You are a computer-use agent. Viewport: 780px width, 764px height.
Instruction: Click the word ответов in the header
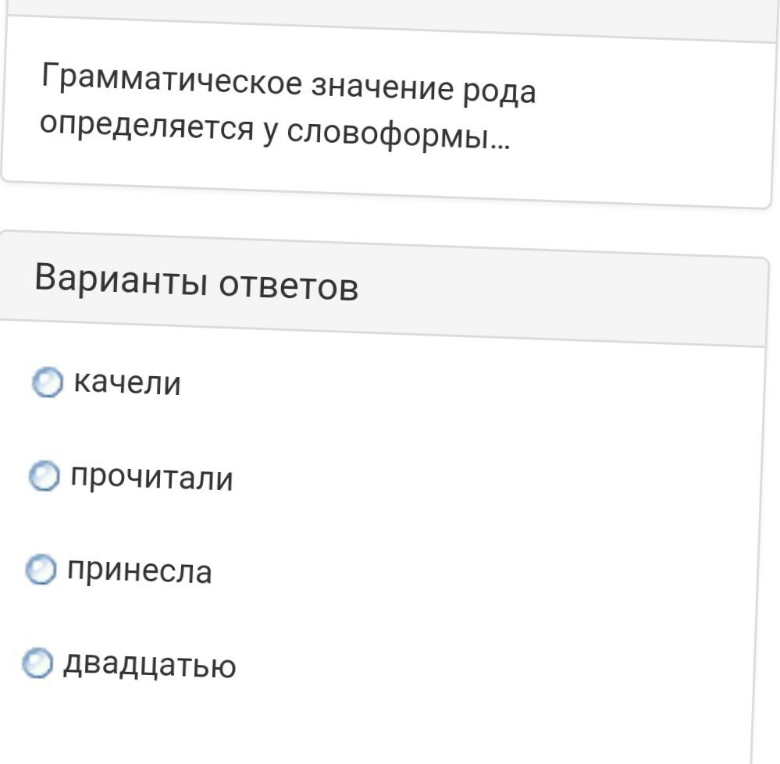[289, 286]
